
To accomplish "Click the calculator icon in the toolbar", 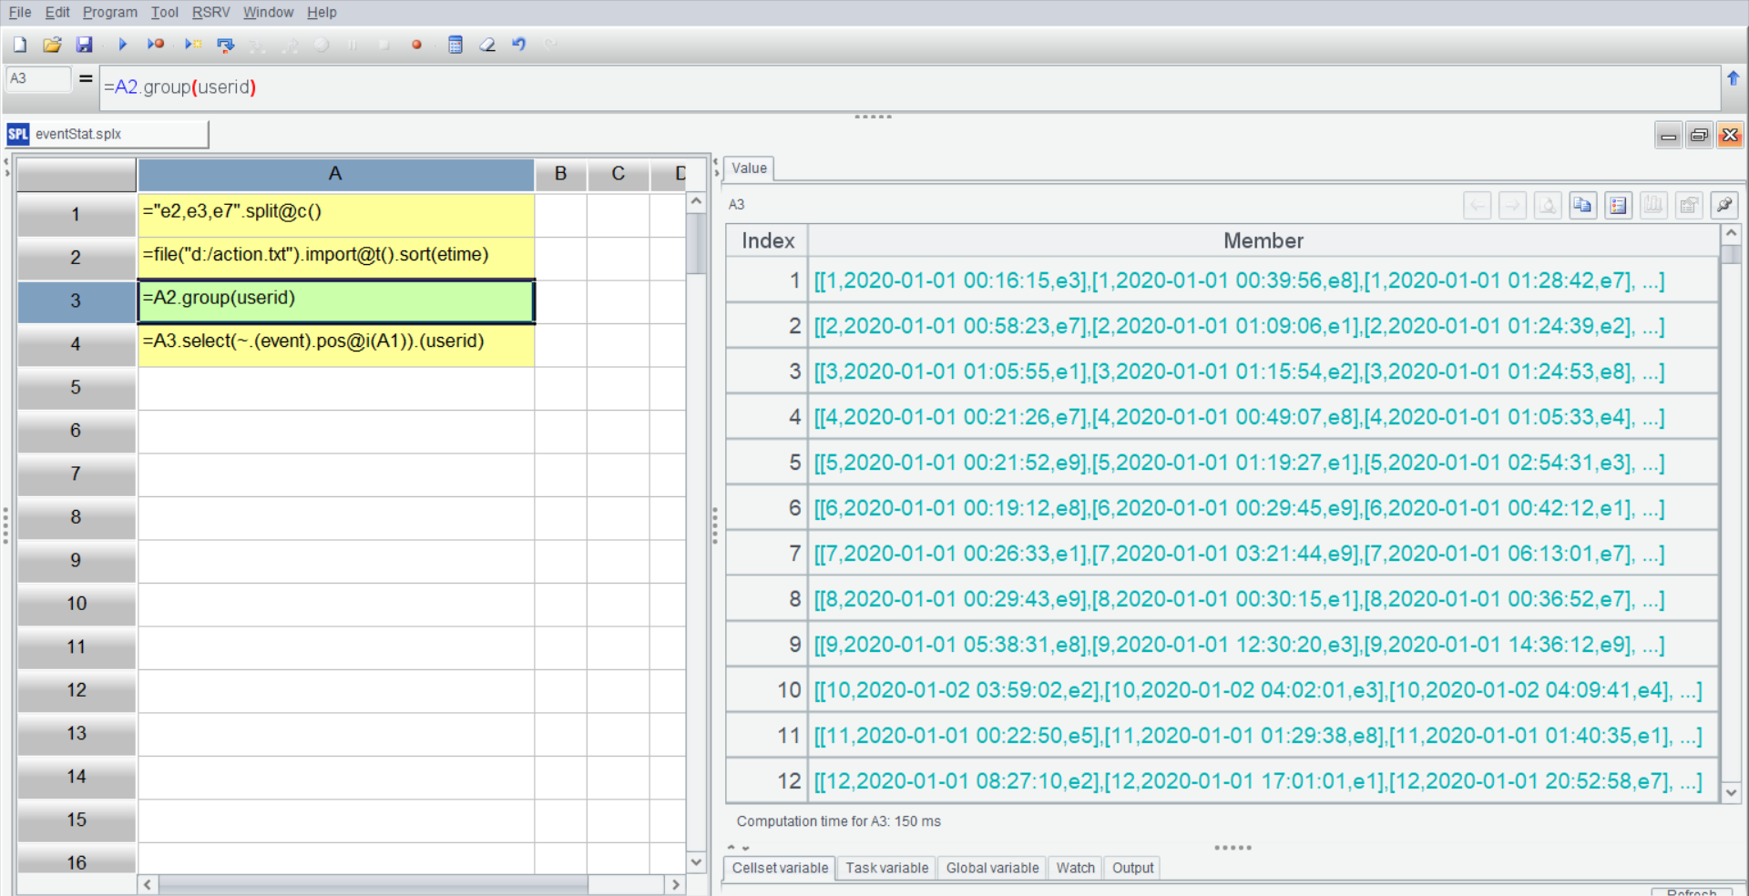I will click(455, 45).
